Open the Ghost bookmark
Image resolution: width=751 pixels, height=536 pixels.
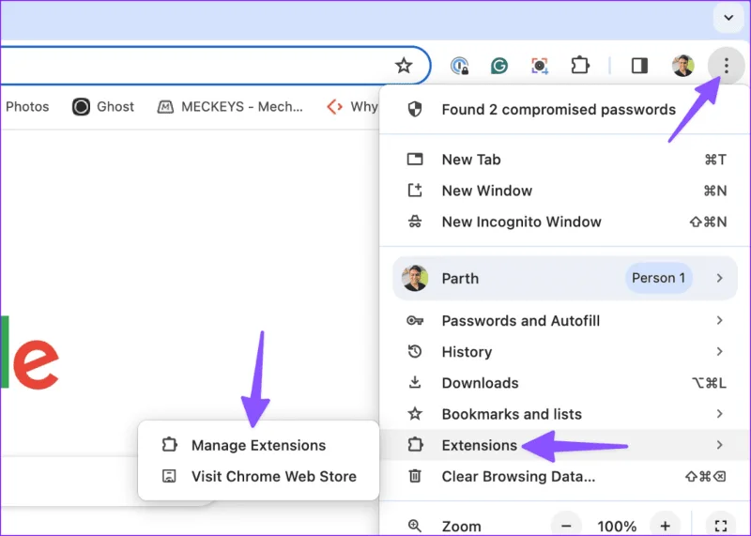pyautogui.click(x=103, y=106)
